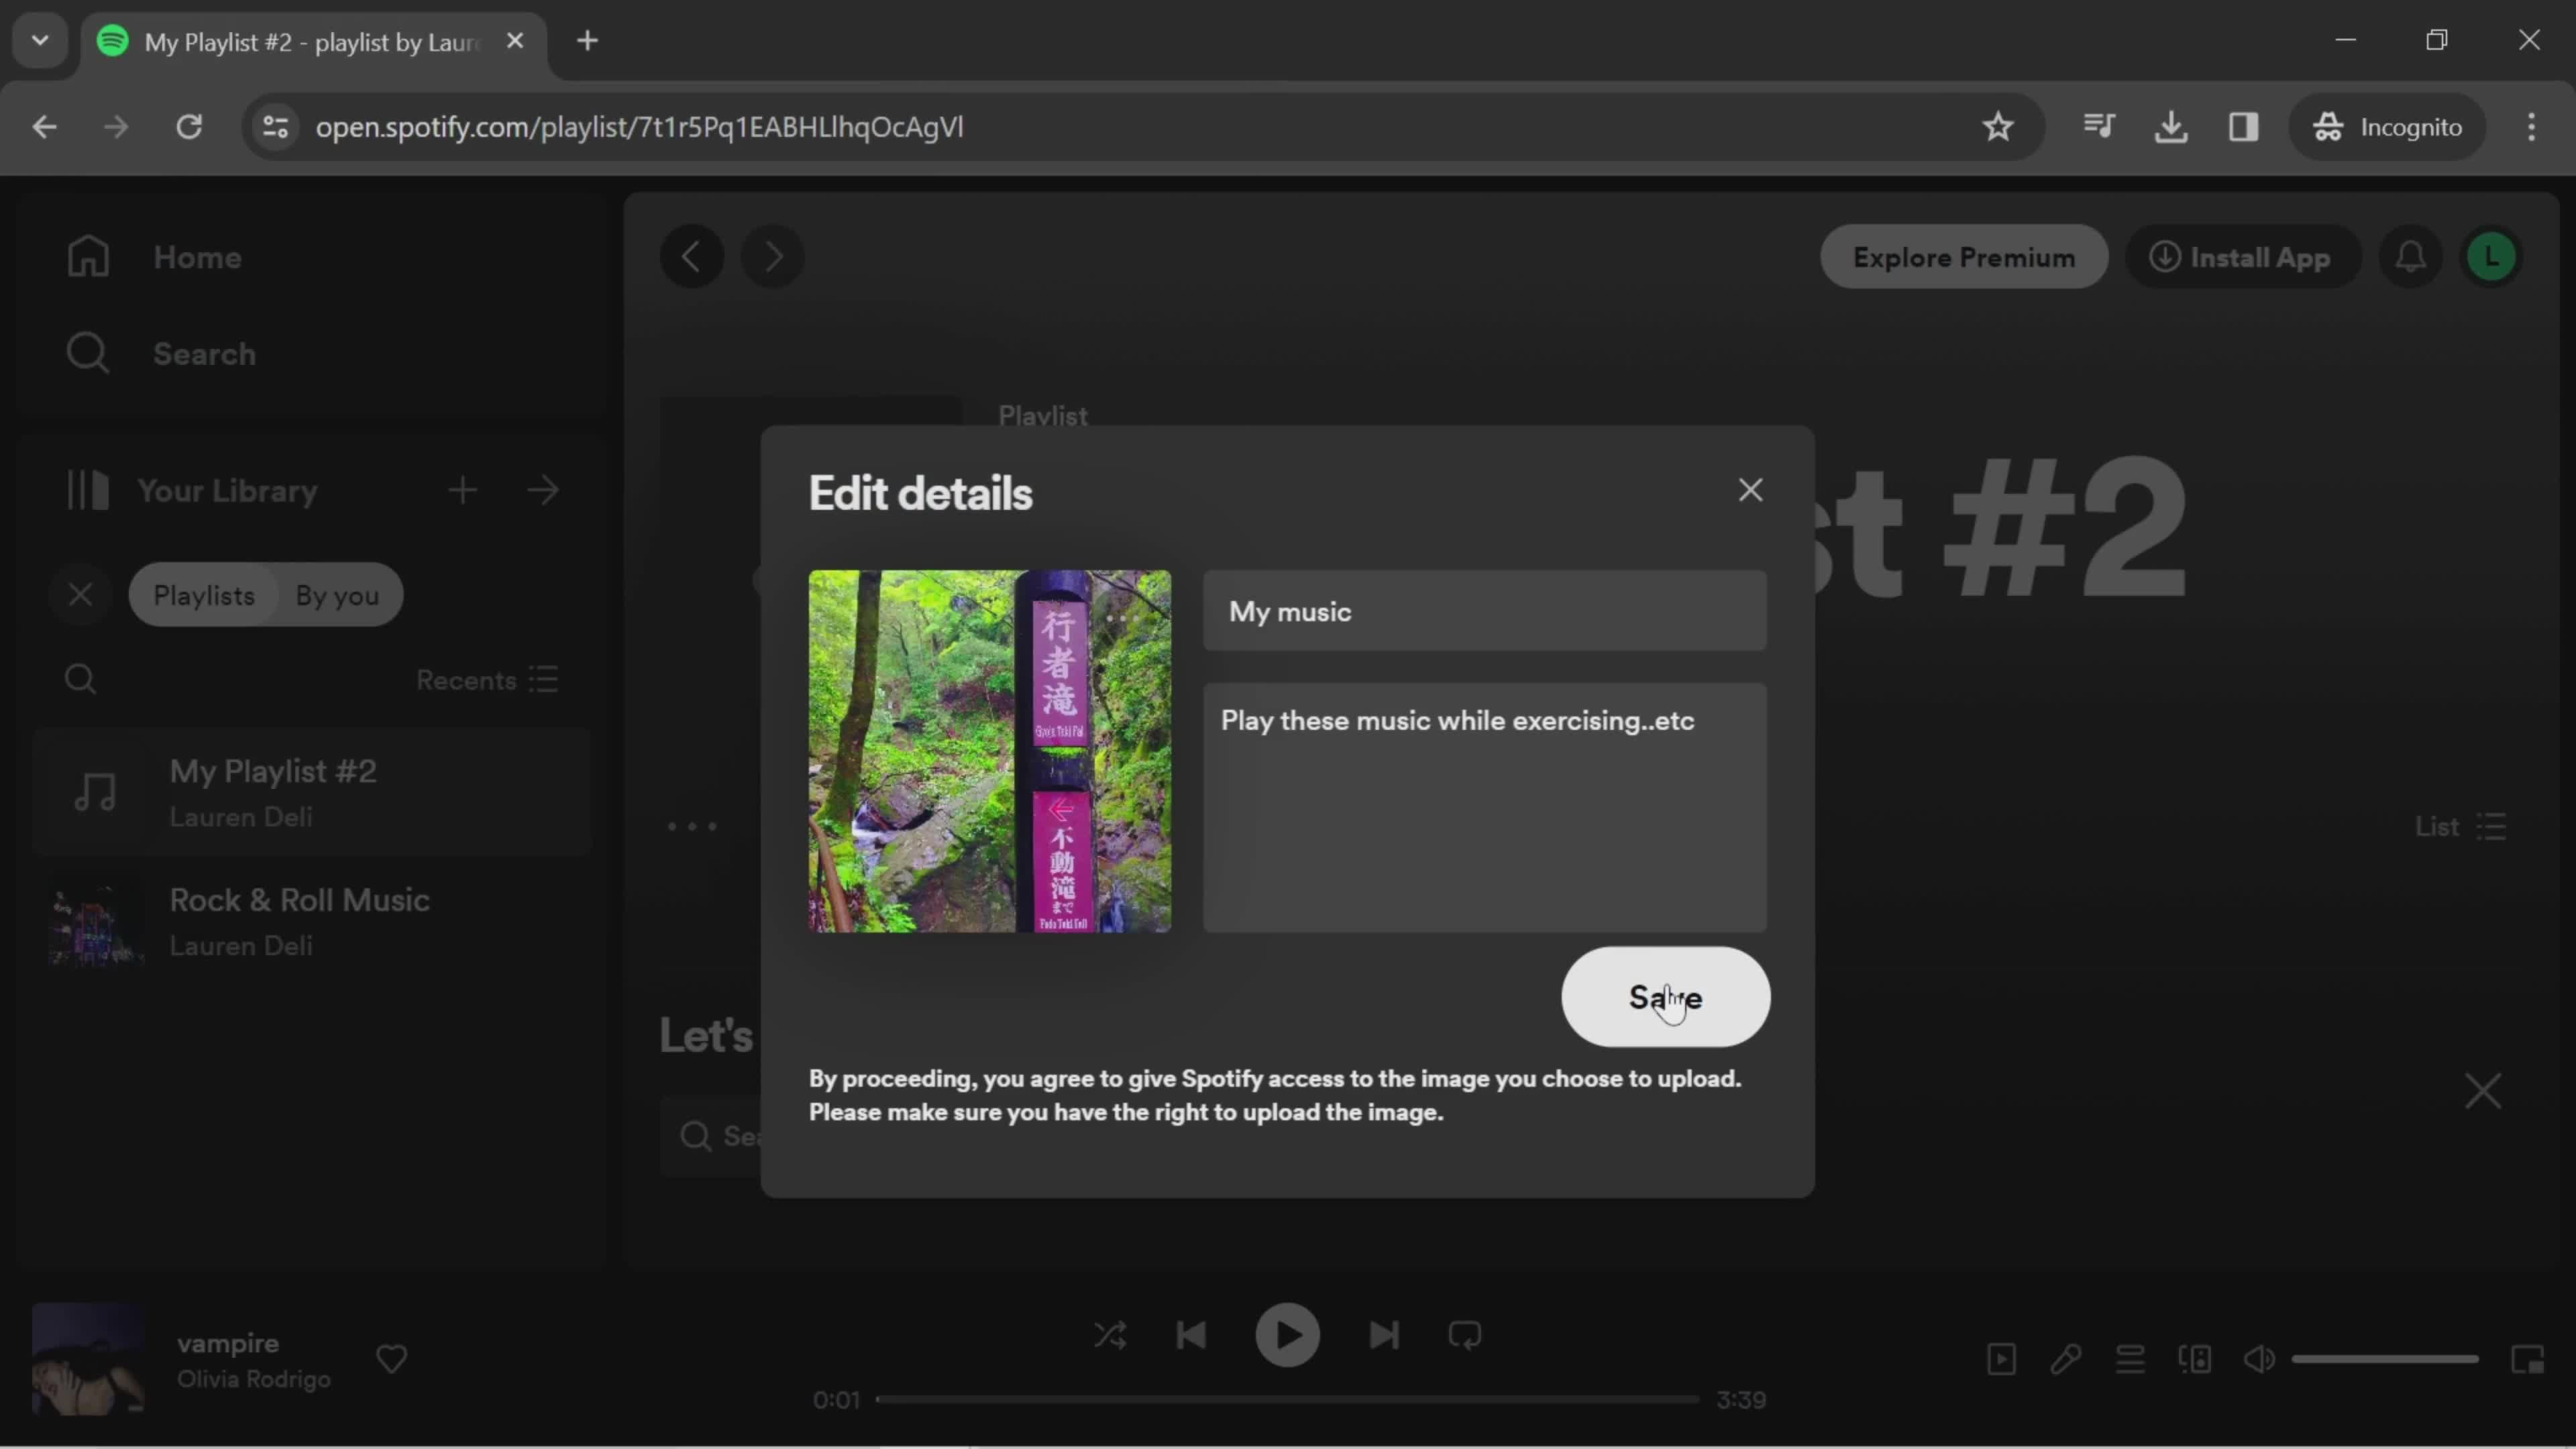2576x1449 pixels.
Task: Click the skip next track icon
Action: tap(1383, 1334)
